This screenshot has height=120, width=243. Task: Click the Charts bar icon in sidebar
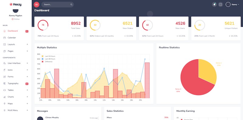pyautogui.click(x=5, y=97)
